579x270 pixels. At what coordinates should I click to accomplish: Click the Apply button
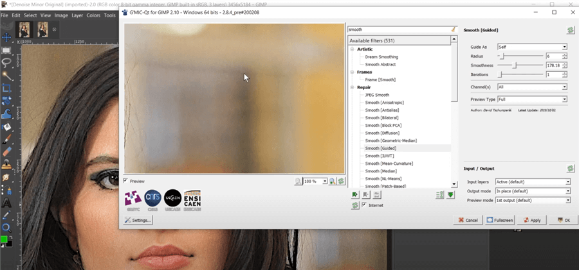pyautogui.click(x=531, y=220)
